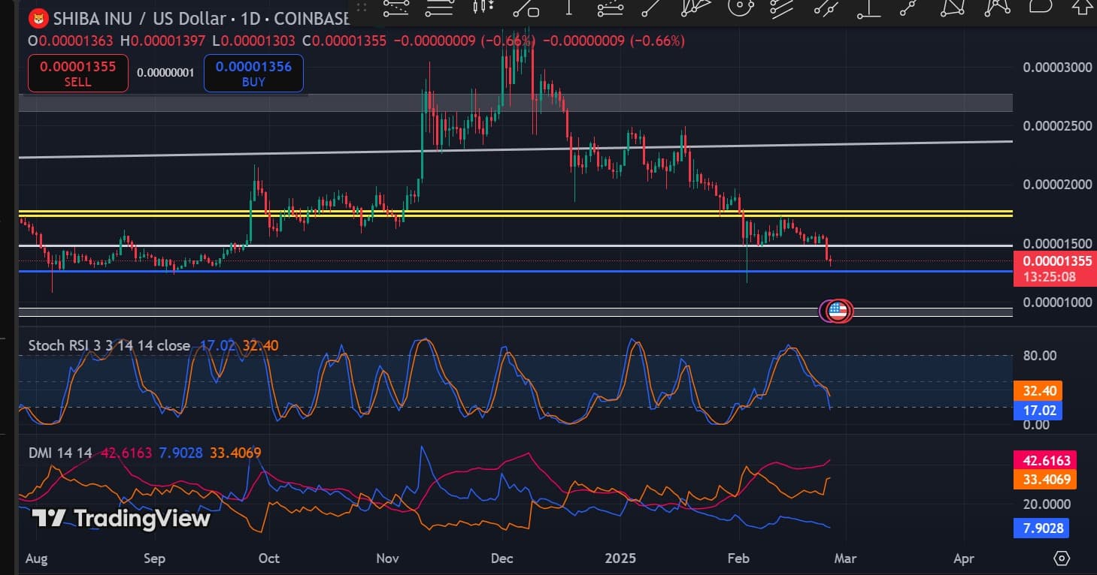This screenshot has height=575, width=1097.
Task: Select the vertical line drawing tool
Action: click(x=568, y=8)
